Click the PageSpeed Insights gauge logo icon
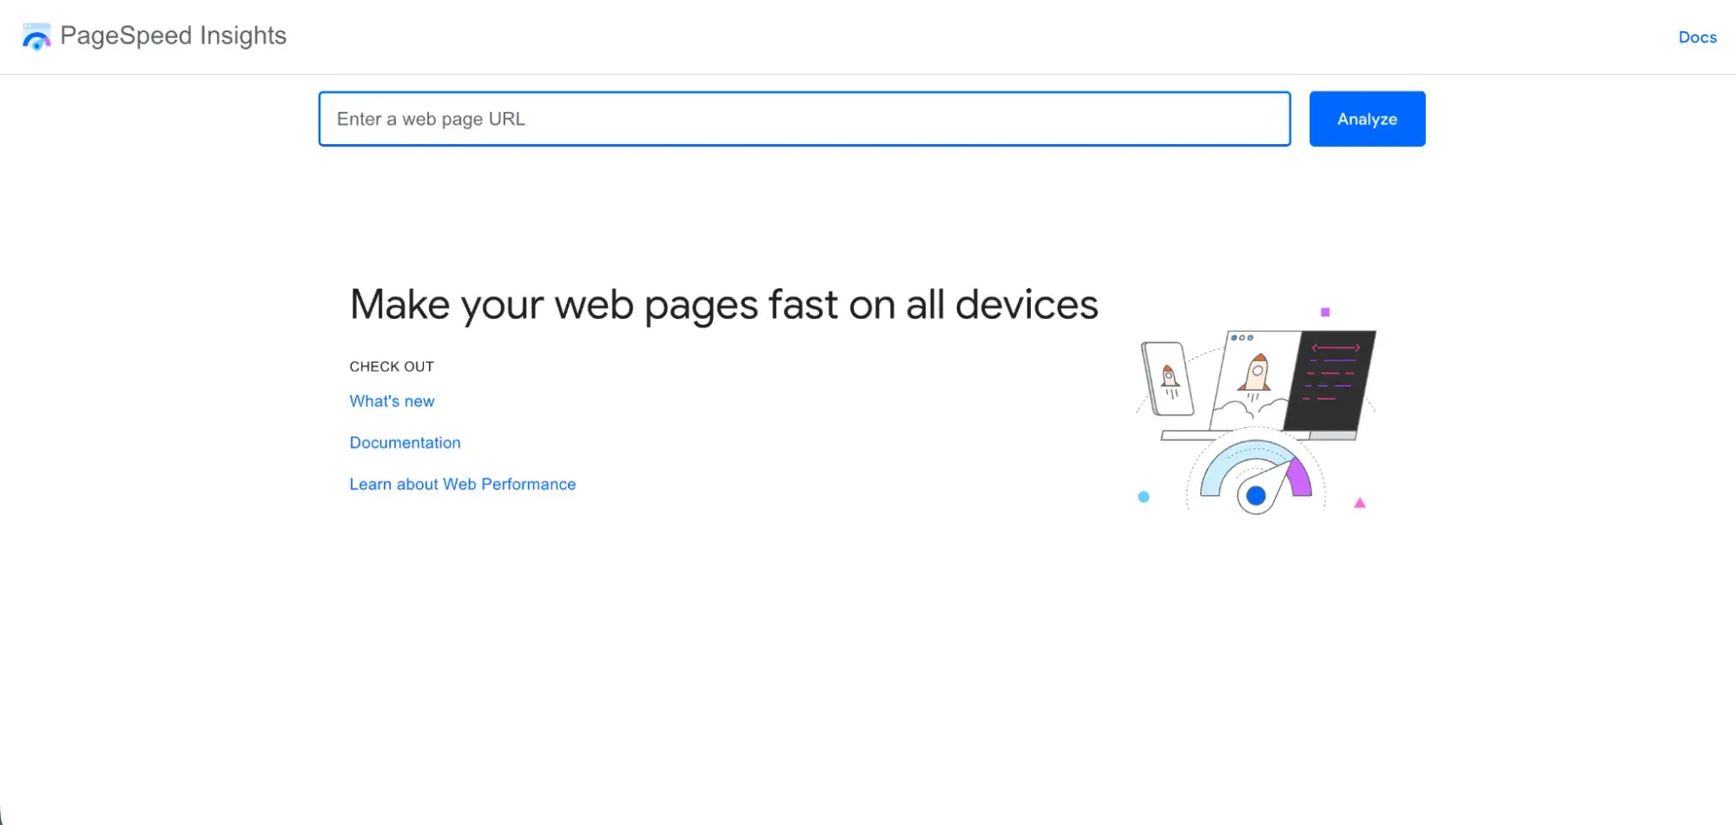 click(x=36, y=36)
